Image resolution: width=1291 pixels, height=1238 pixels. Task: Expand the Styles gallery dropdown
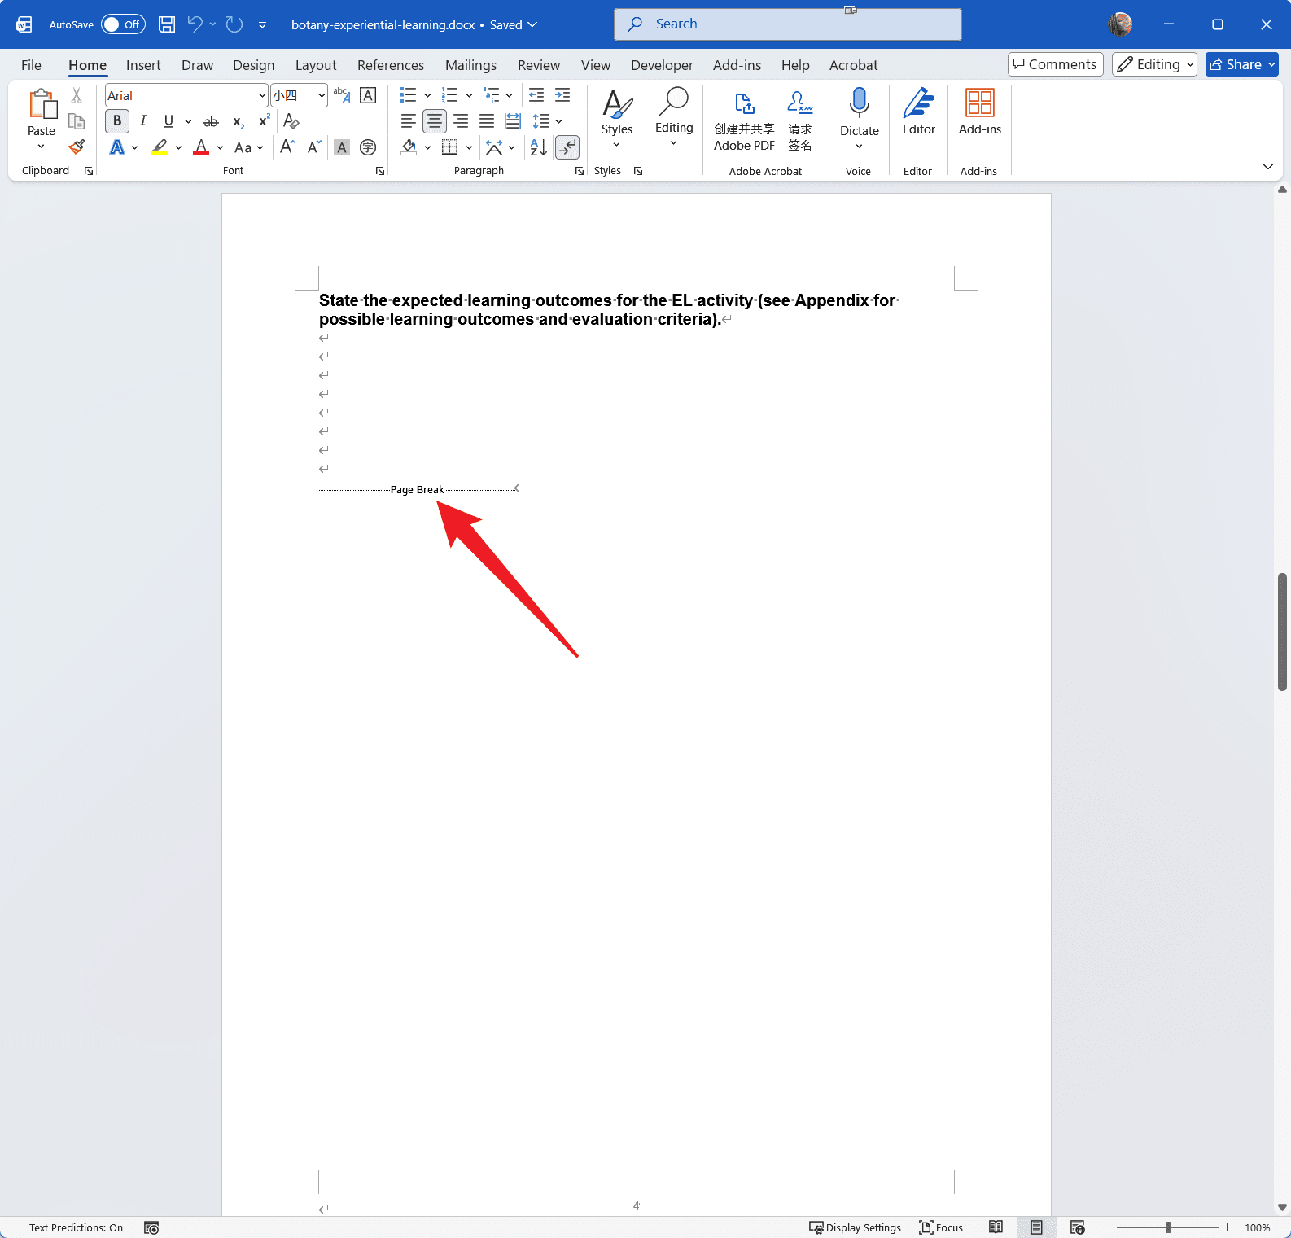coord(616,145)
